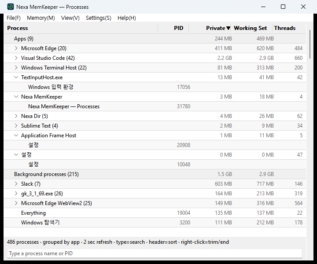317x264 pixels.
Task: Expand the Sublime Text (4) group
Action: coord(16,126)
